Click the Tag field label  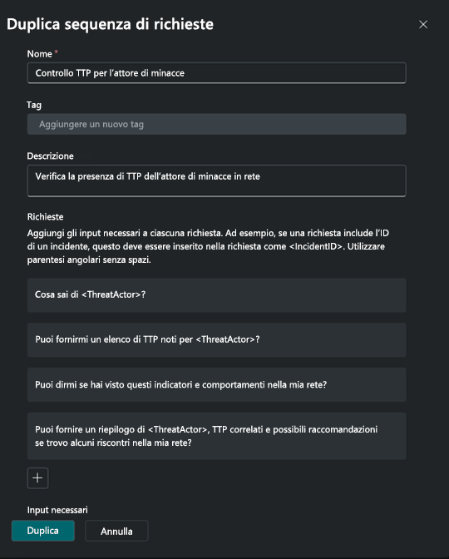34,105
